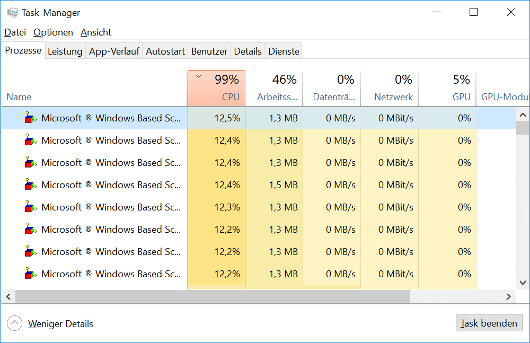The image size is (530, 343).
Task: Click the Task-Manager title bar icon
Action: click(x=12, y=12)
